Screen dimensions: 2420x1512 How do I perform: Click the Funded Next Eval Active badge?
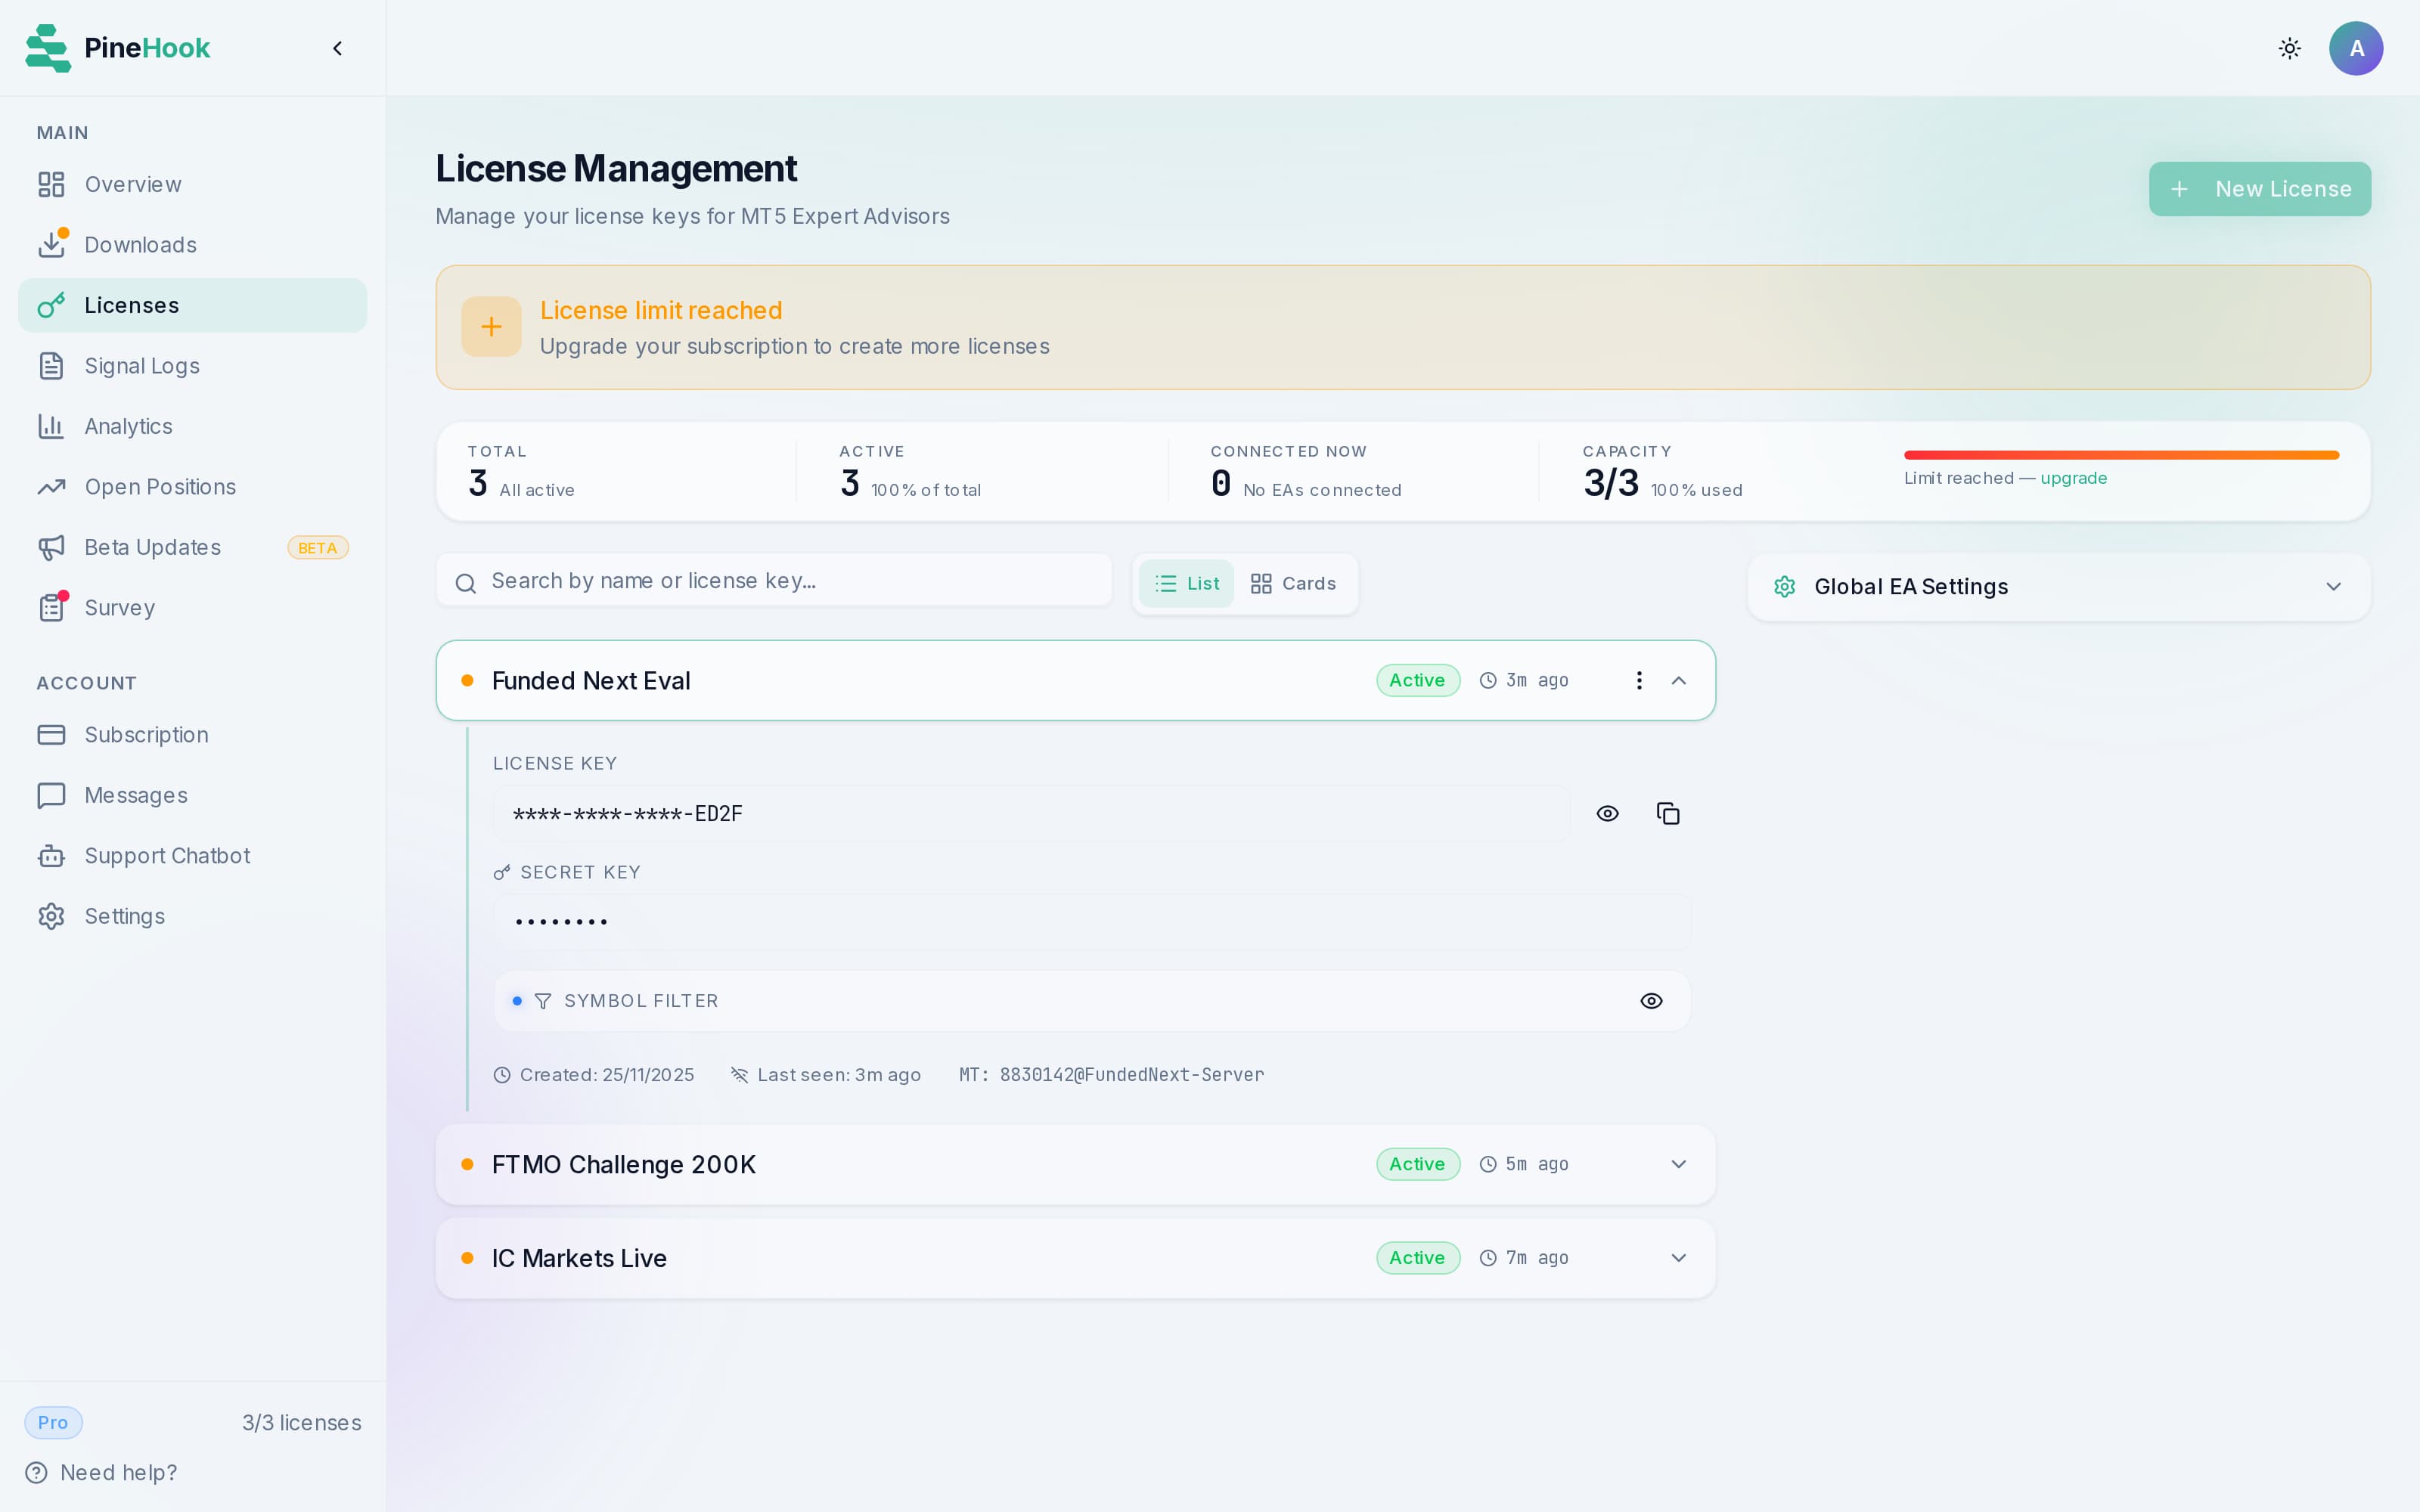point(1418,680)
